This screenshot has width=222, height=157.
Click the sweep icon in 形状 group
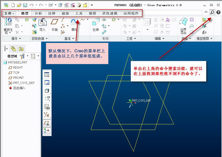point(104,26)
